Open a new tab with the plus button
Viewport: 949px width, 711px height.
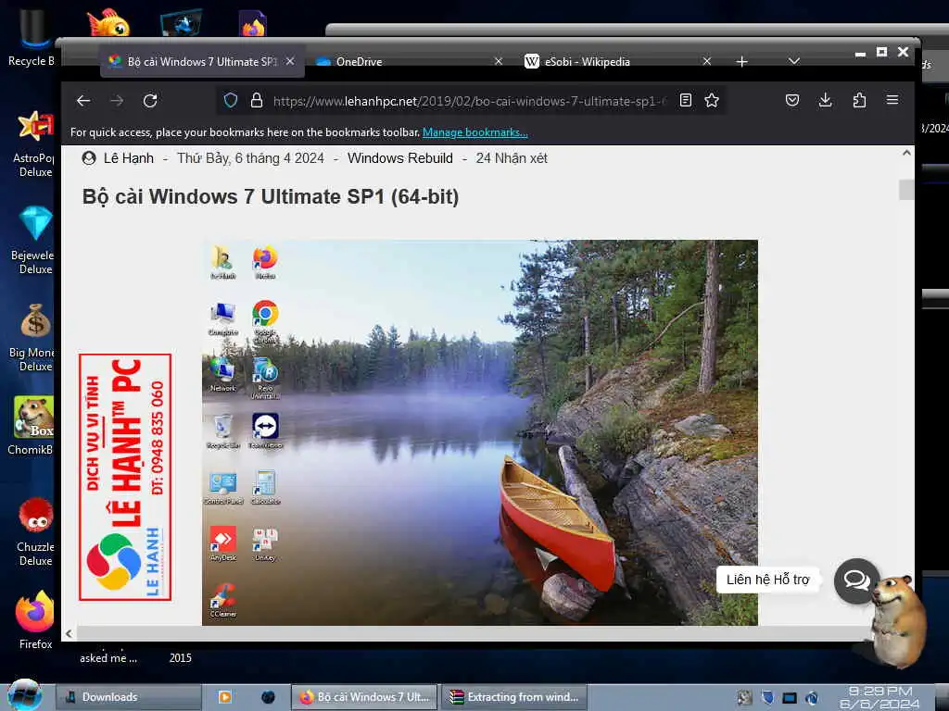point(742,62)
